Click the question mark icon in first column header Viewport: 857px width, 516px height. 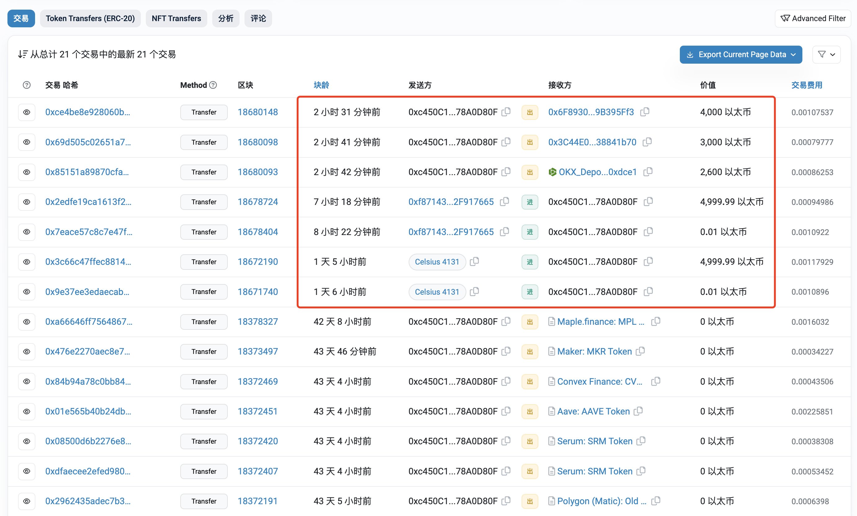pyautogui.click(x=27, y=85)
